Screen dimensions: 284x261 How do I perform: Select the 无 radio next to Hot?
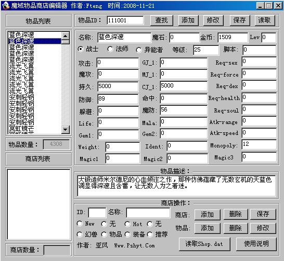point(150,224)
